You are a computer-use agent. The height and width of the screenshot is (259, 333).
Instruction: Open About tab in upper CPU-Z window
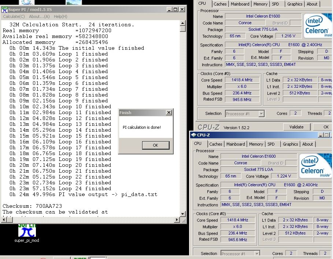tap(312, 4)
